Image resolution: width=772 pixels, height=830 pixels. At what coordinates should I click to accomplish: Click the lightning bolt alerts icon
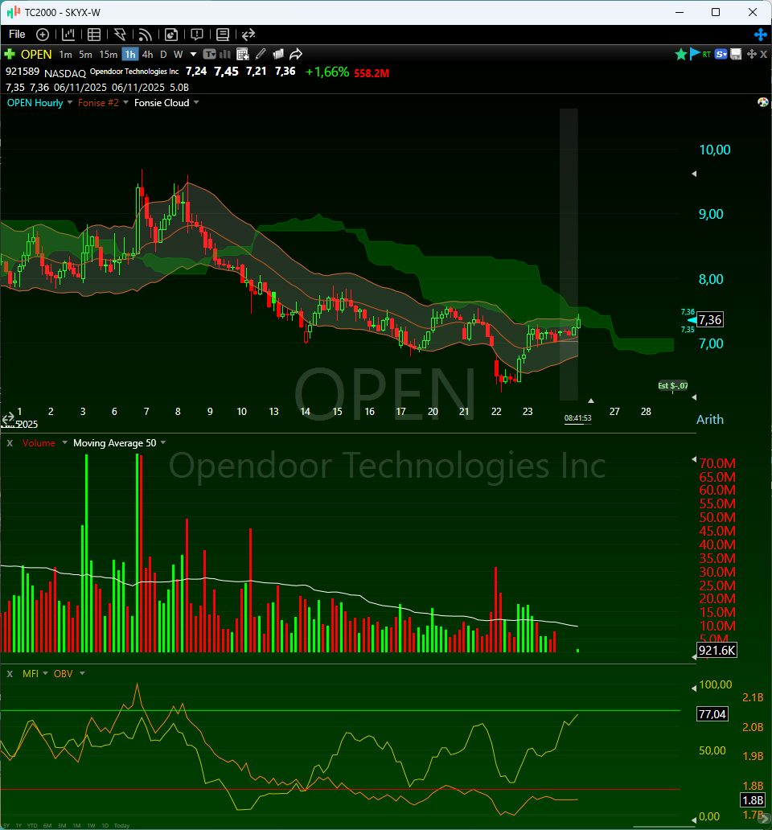(120, 35)
